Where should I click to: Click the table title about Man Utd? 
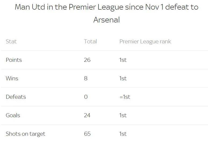pos(106,7)
